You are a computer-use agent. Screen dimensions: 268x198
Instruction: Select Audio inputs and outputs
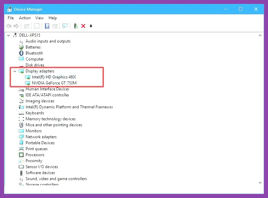[48, 41]
